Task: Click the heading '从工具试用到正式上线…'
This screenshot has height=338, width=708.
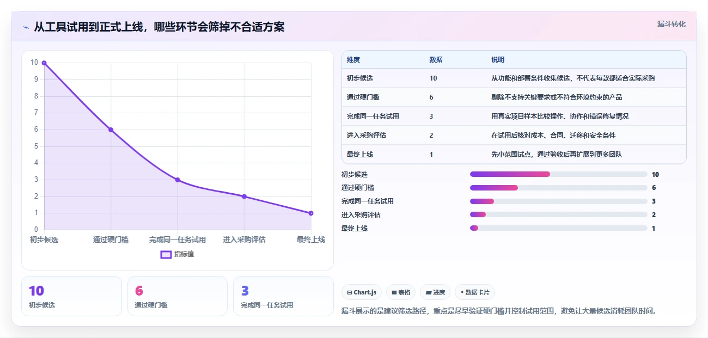Action: point(159,27)
